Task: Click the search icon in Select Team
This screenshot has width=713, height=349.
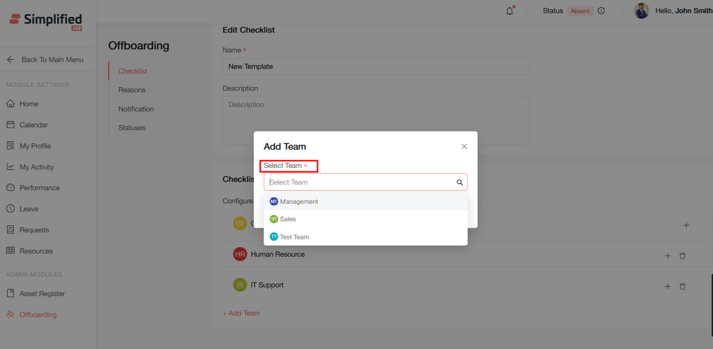Action: [459, 182]
